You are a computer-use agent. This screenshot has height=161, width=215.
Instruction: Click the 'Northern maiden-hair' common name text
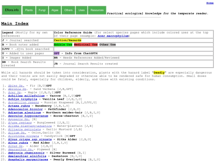[64, 113]
